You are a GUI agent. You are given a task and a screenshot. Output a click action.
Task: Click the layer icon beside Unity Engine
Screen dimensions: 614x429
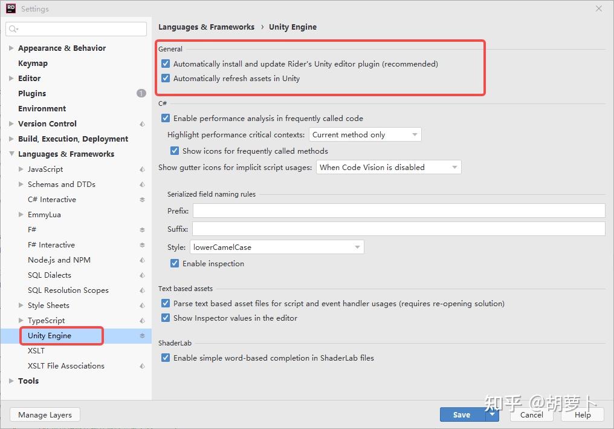(142, 336)
